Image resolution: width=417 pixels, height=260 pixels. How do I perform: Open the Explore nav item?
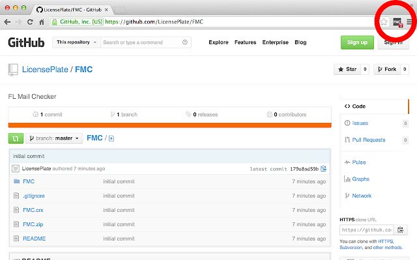[x=218, y=42]
